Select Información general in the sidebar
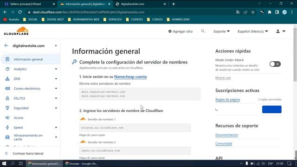Image resolution: width=297 pixels, height=167 pixels. coord(31,59)
